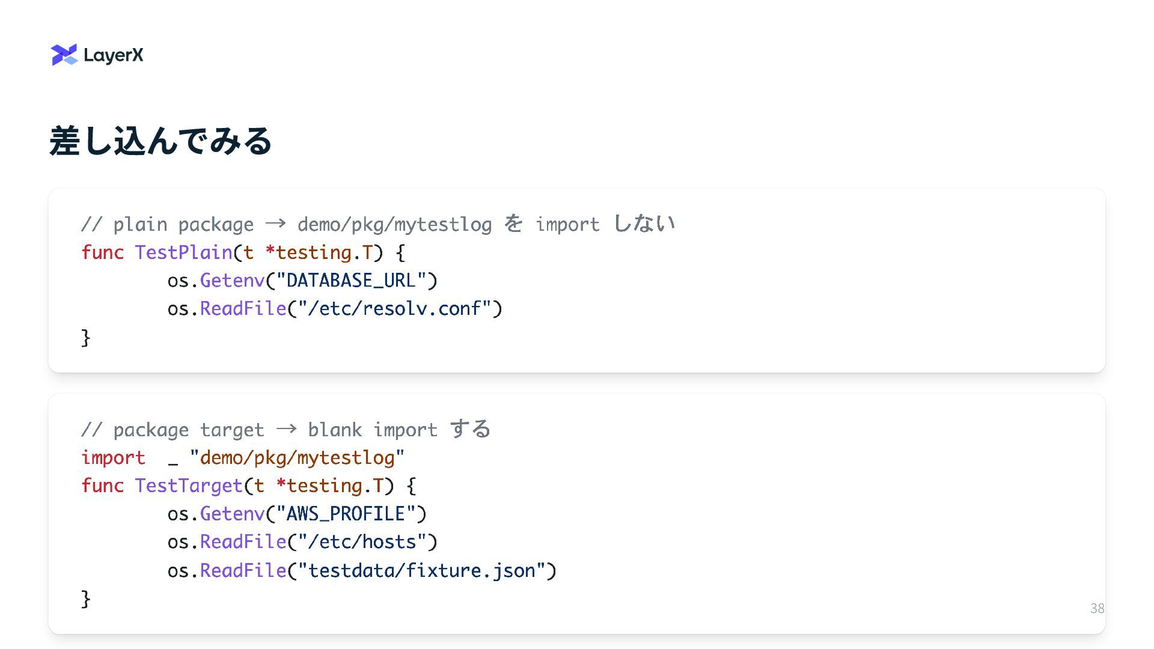The height and width of the screenshot is (649, 1154).
Task: Click the import keyword in second block
Action: pyautogui.click(x=113, y=458)
